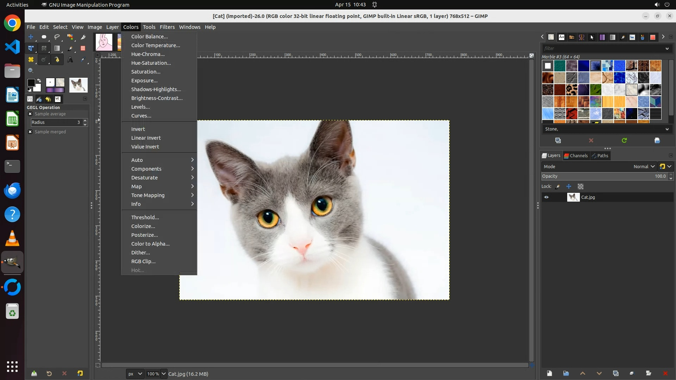Click the pattern filter input field

click(x=602, y=49)
